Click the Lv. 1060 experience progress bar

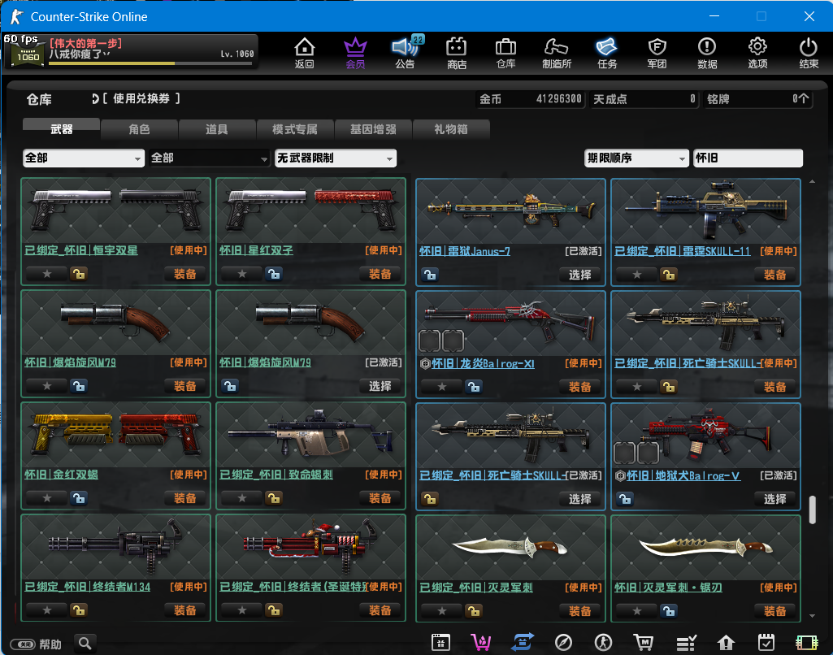pyautogui.click(x=150, y=63)
